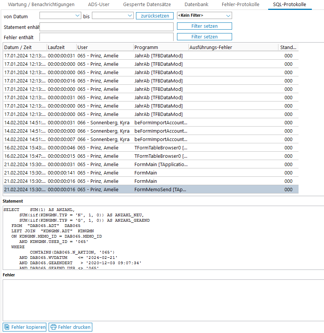The image size is (324, 333).
Task: Click Filter setzen next to Statement field
Action: (204, 26)
